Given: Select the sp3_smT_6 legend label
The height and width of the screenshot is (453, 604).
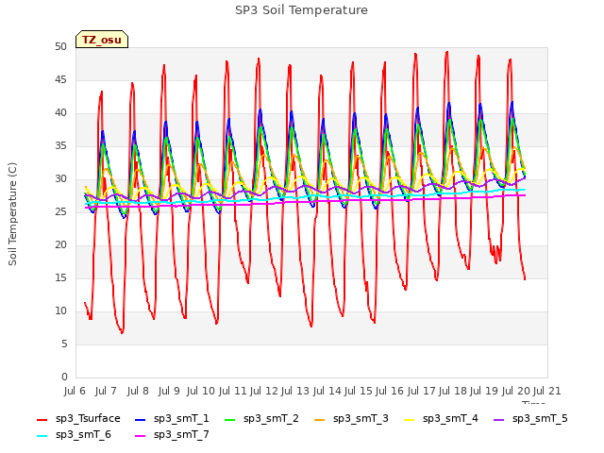Looking at the screenshot, I should [x=83, y=435].
